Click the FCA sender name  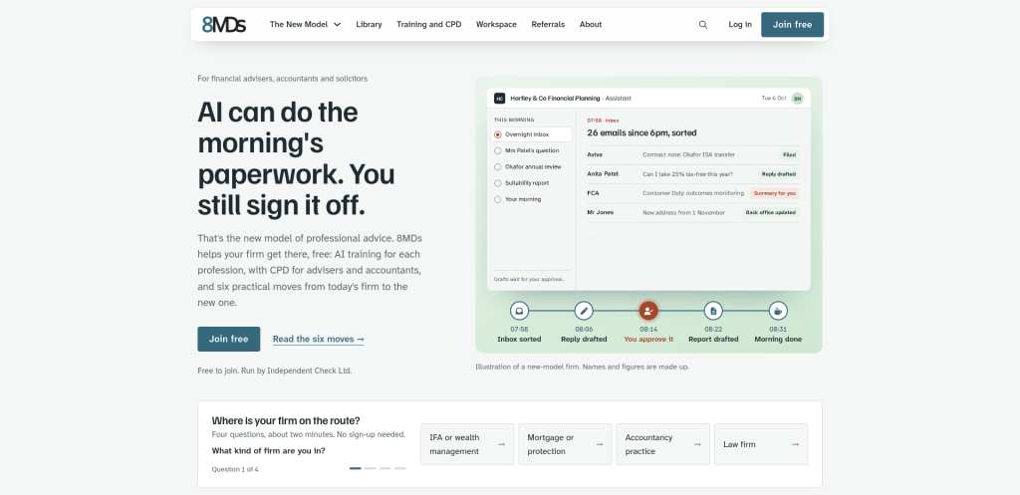(x=593, y=193)
